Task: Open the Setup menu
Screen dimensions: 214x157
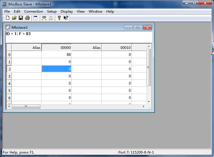Action: (52, 12)
